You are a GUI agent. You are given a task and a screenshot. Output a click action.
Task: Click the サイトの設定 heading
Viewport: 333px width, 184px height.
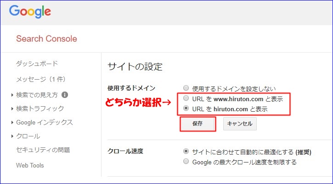point(135,67)
